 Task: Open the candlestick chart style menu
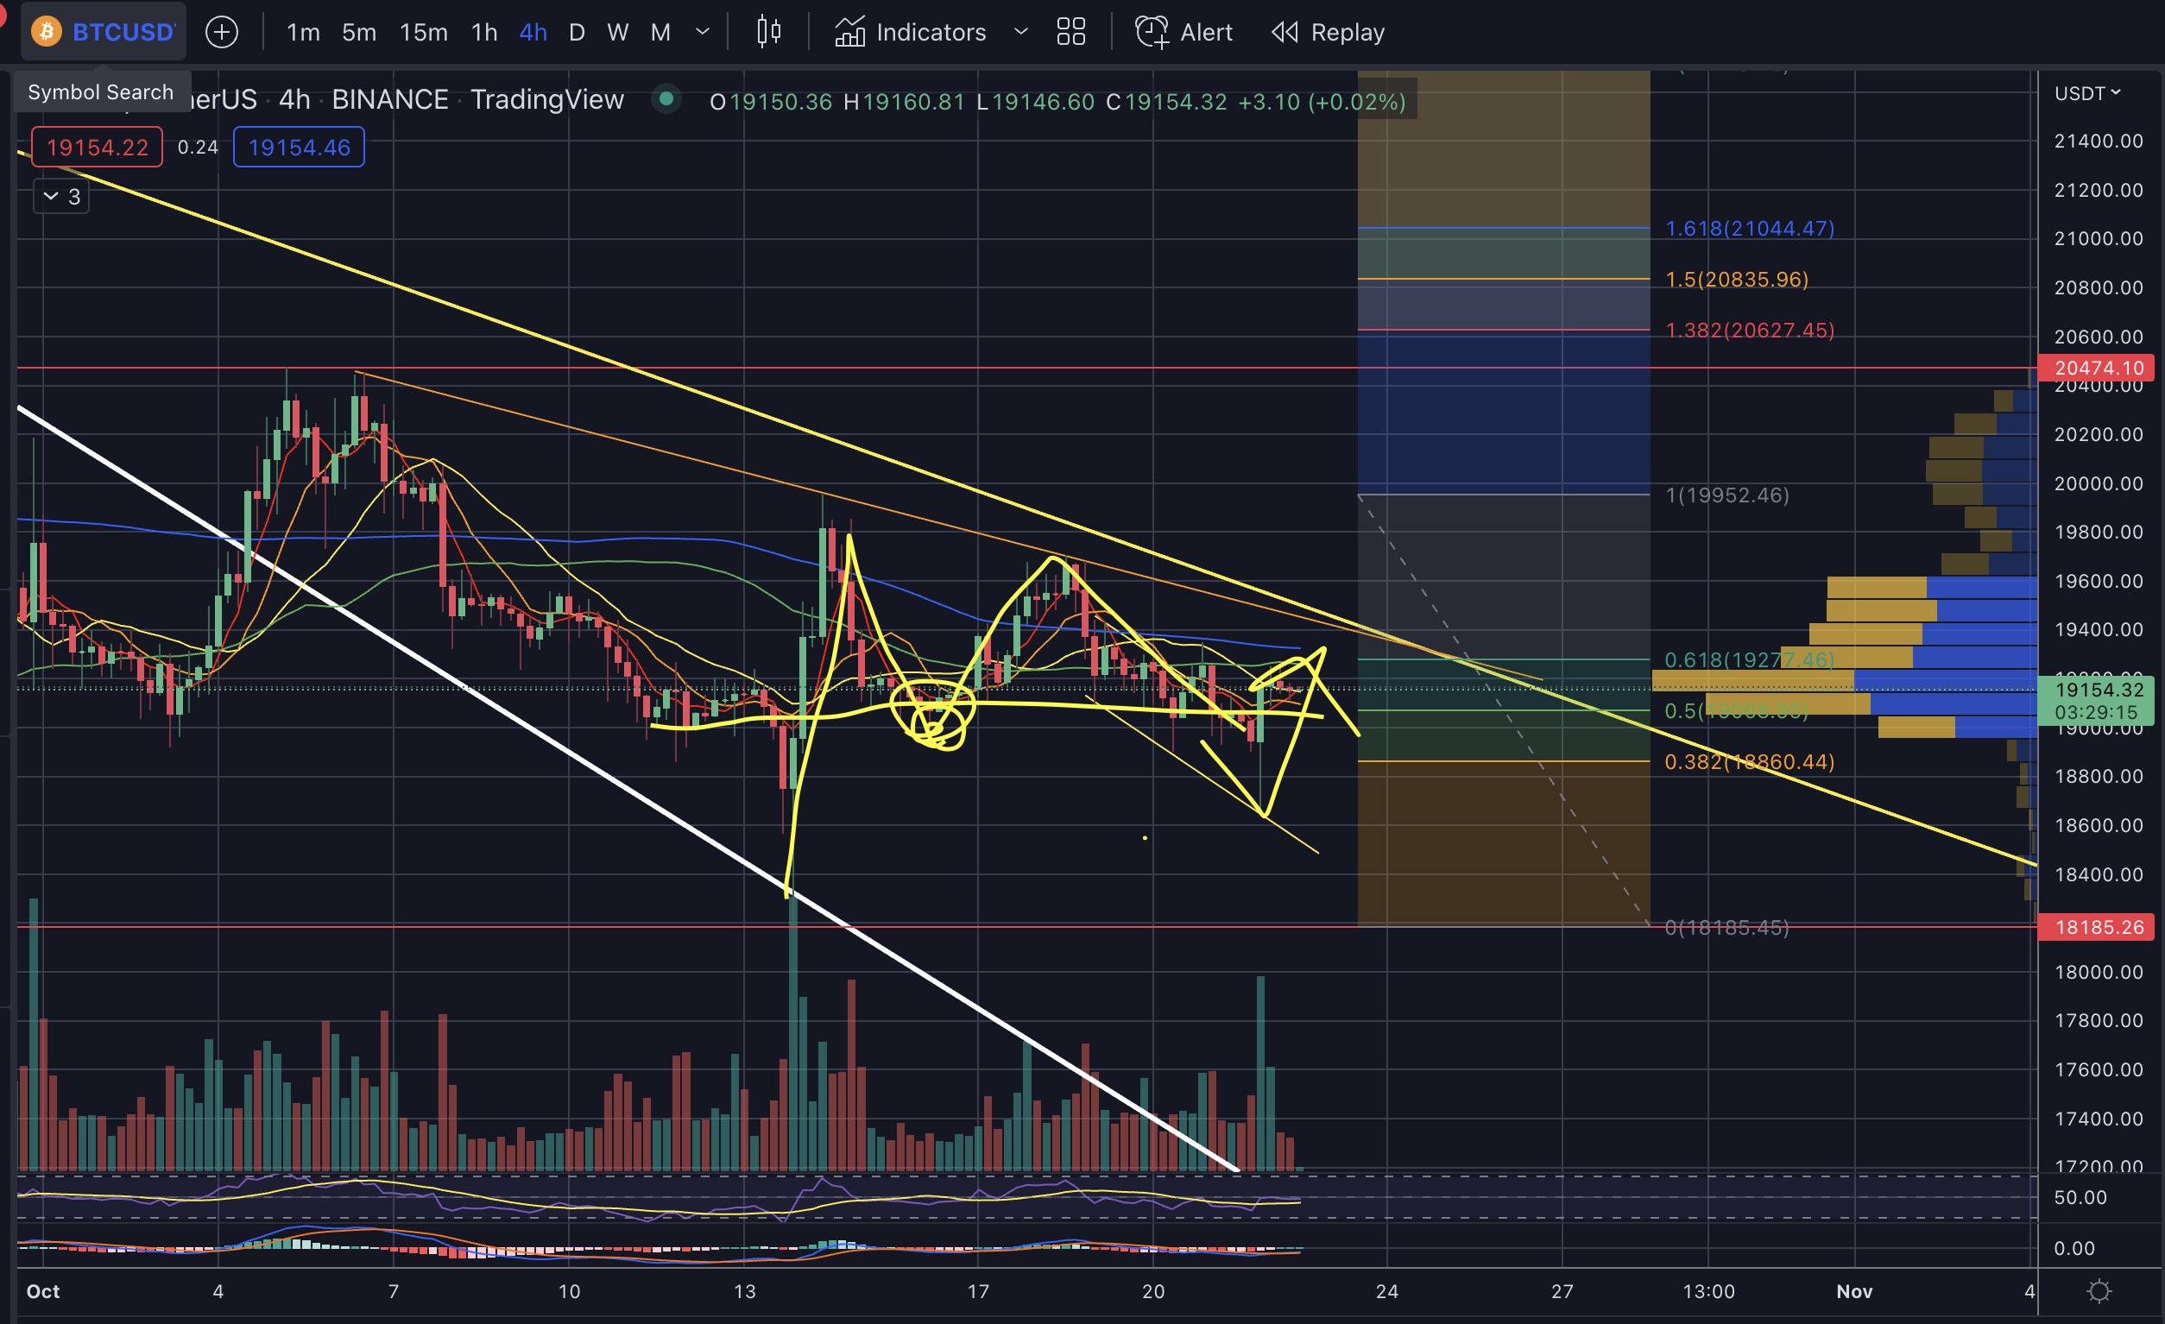point(769,33)
